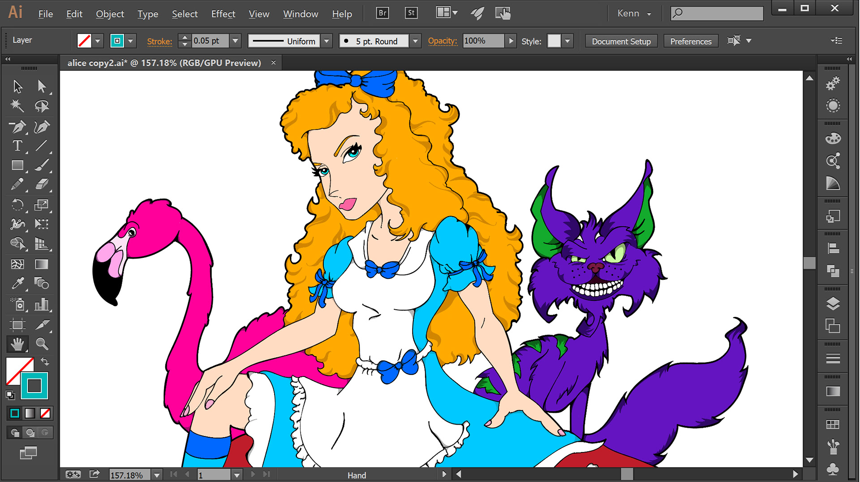Open zoom level dropdown
860x482 pixels.
(x=157, y=475)
